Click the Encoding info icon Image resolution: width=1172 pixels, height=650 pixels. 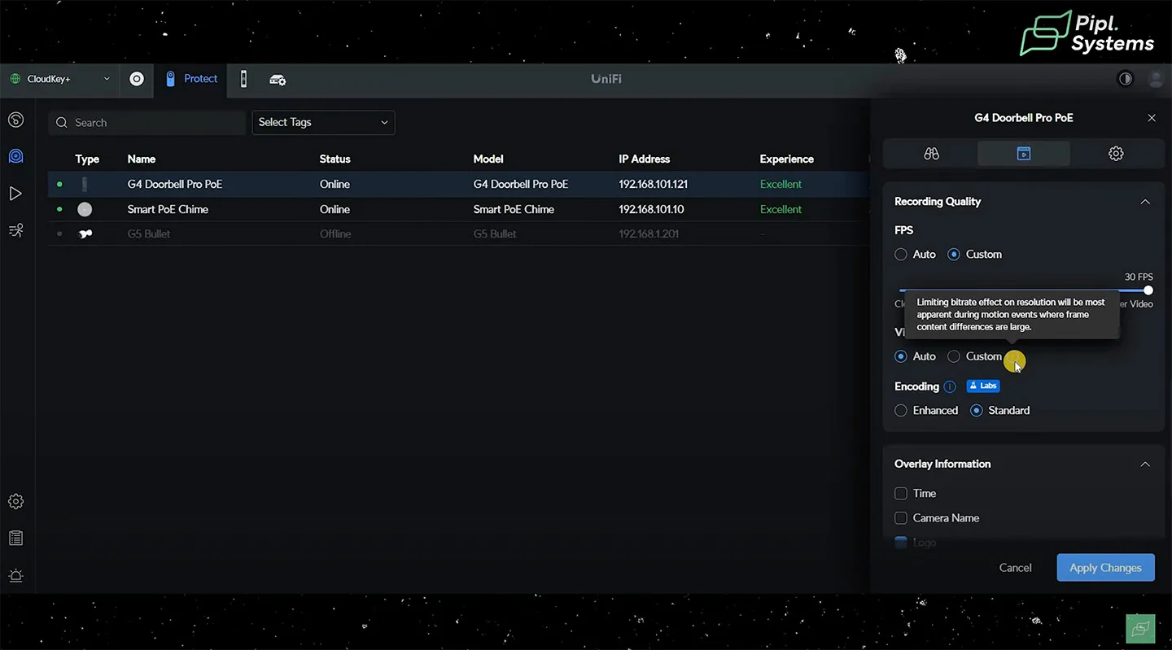pyautogui.click(x=949, y=387)
